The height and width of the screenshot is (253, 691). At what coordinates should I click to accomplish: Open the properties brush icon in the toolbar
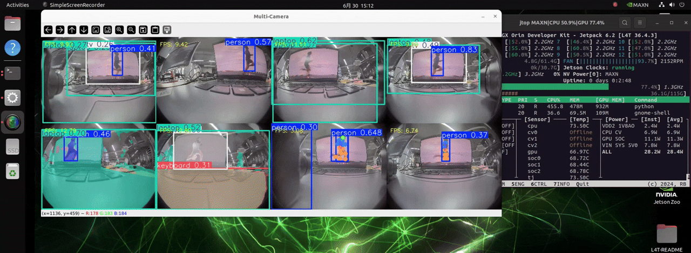(167, 30)
